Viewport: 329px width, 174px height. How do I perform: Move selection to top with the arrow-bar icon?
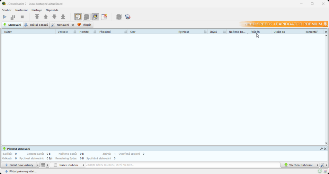click(x=37, y=17)
